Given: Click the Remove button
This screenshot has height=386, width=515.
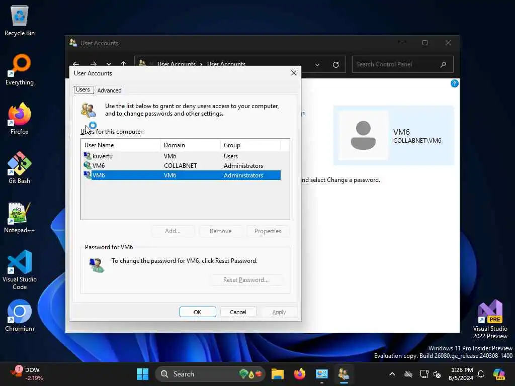Looking at the screenshot, I should tap(220, 231).
